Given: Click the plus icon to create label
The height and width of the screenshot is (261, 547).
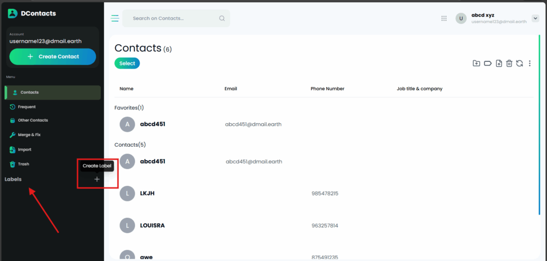Looking at the screenshot, I should pos(97,179).
